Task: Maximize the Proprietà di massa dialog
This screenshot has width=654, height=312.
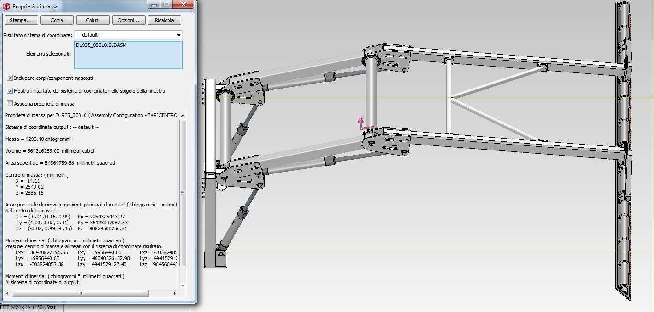Action: (166, 4)
